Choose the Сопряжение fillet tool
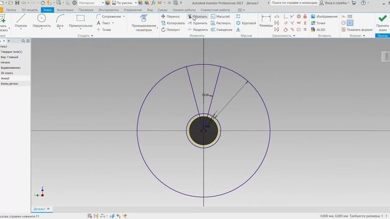This screenshot has height=219, width=390. click(108, 16)
